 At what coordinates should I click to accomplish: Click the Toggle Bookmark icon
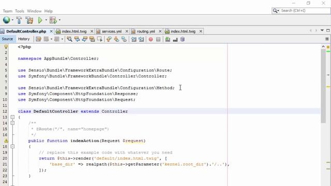[x=124, y=39]
